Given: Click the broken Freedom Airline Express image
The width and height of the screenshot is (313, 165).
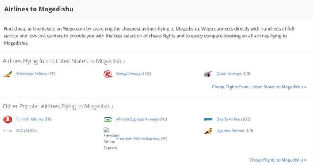Looking at the screenshot, I should (x=110, y=139).
